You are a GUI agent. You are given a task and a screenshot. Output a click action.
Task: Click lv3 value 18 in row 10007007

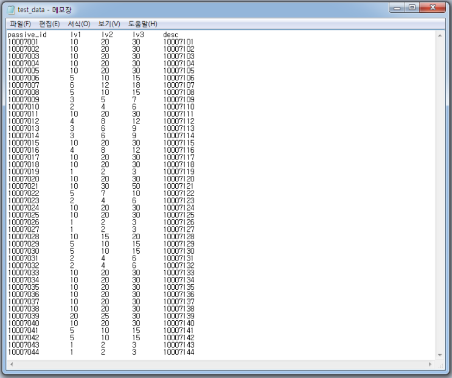click(136, 85)
